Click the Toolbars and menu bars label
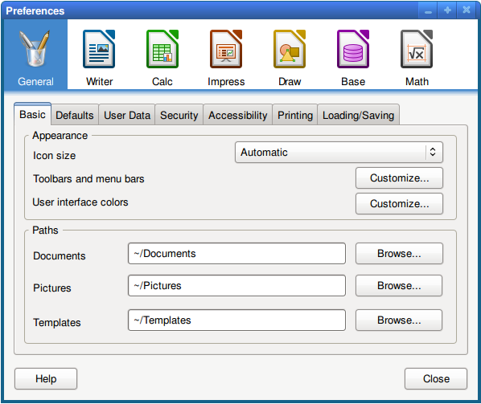481x404 pixels. click(88, 179)
